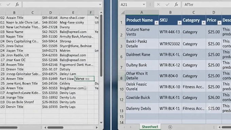Select column E header in left sheet
The image size is (231, 130).
point(73,13)
